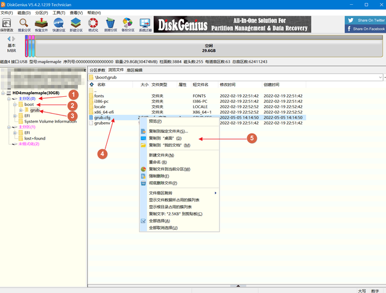
Task: Launch the 系统迁移 system migration tool
Action: [145, 25]
